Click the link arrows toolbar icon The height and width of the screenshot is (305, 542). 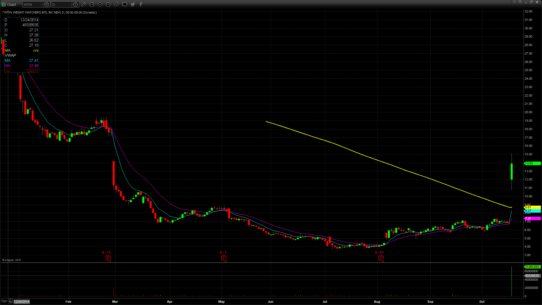(116, 5)
